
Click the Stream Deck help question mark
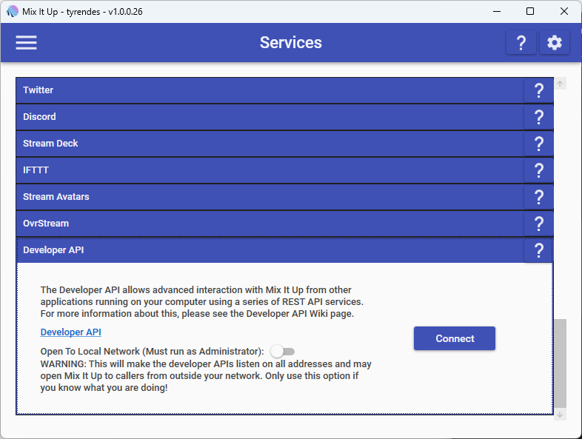click(538, 144)
